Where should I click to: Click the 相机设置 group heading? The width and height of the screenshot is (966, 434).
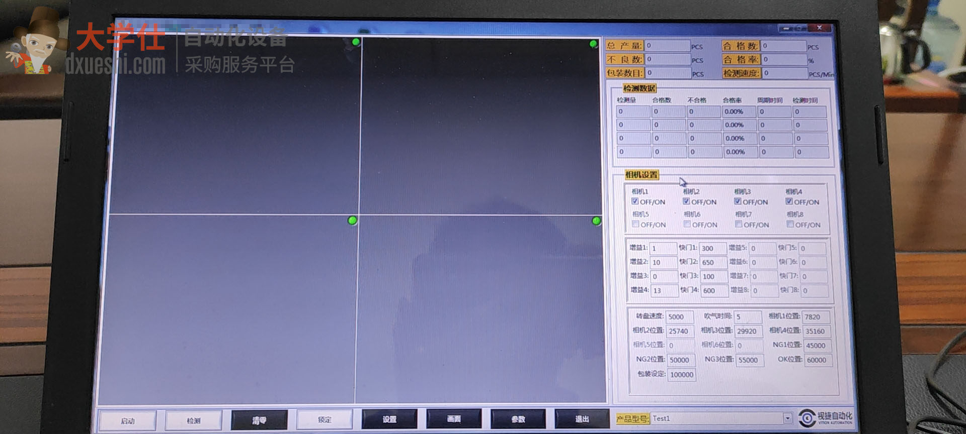[641, 175]
